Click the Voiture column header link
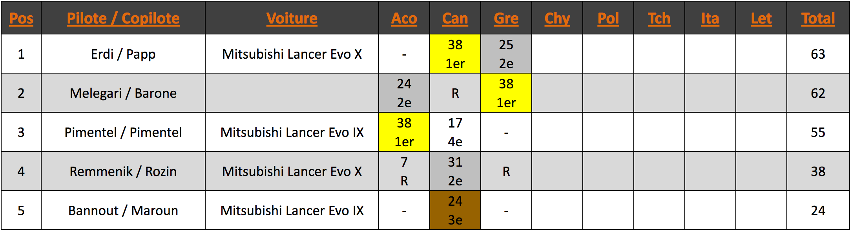Image resolution: width=850 pixels, height=230 pixels. click(292, 18)
